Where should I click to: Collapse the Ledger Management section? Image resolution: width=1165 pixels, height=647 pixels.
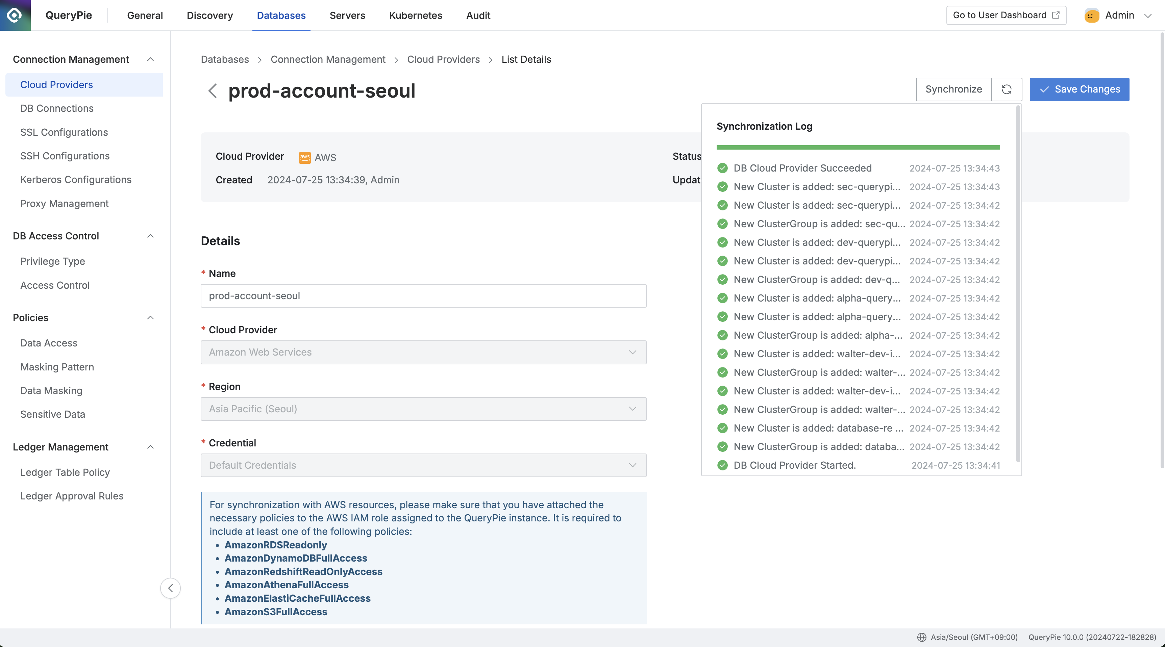tap(151, 447)
